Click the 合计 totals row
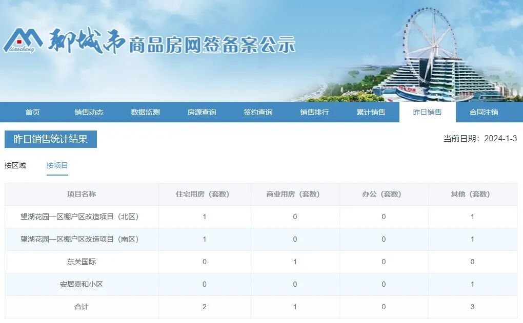Viewport: 523px width, 323px height. (x=81, y=307)
